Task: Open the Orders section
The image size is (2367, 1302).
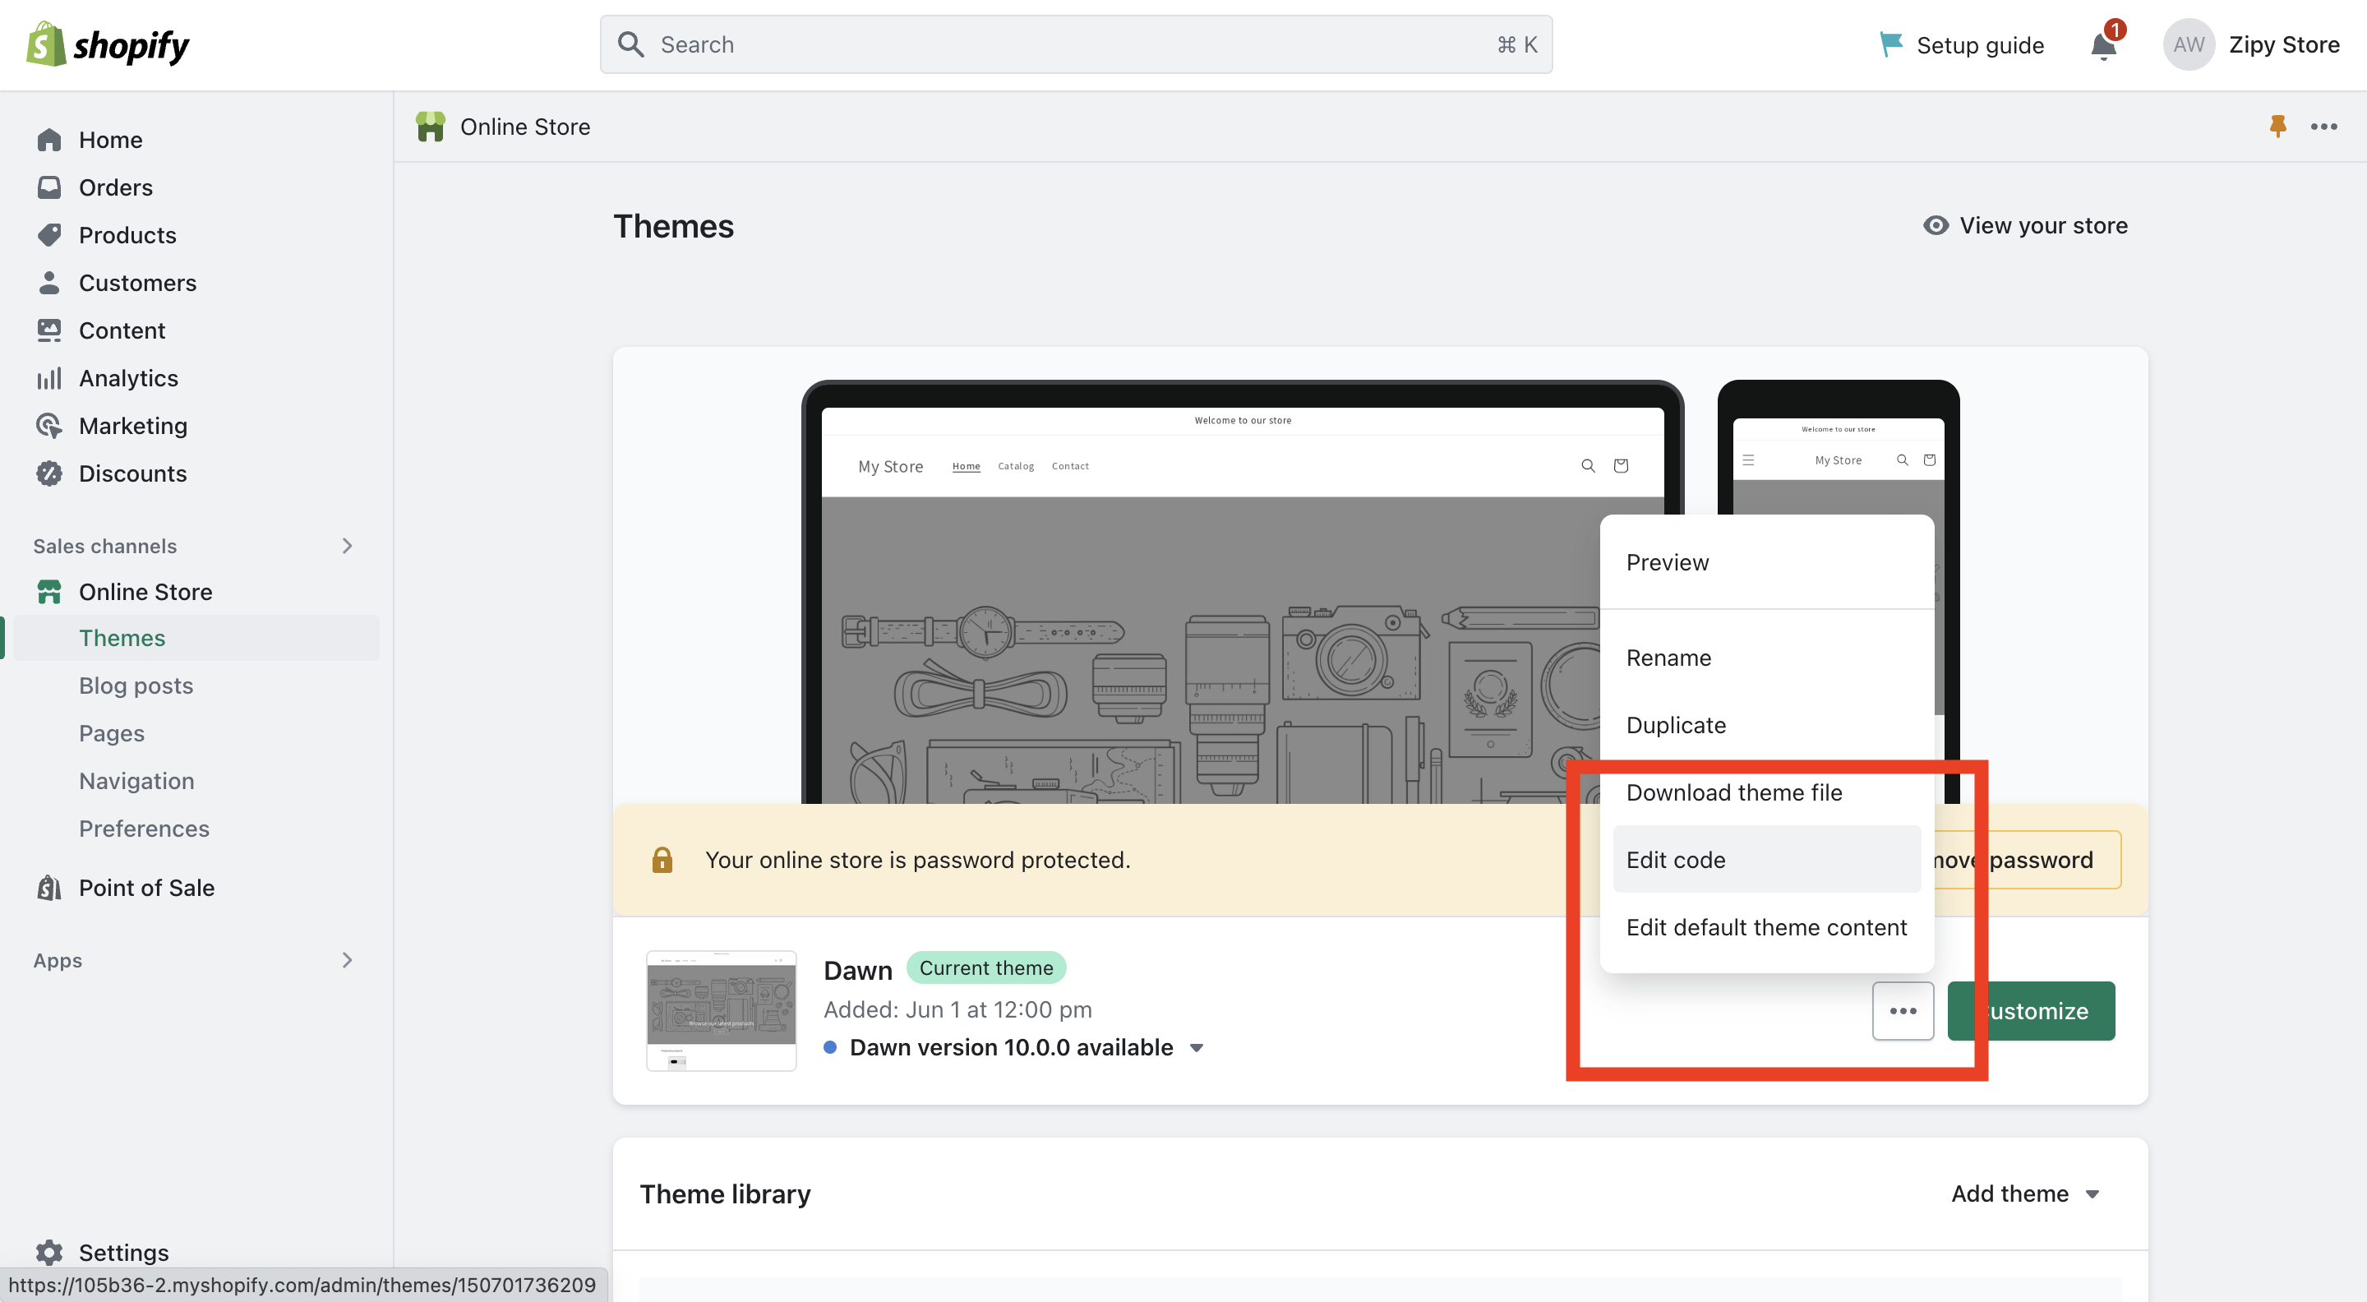Action: [116, 187]
